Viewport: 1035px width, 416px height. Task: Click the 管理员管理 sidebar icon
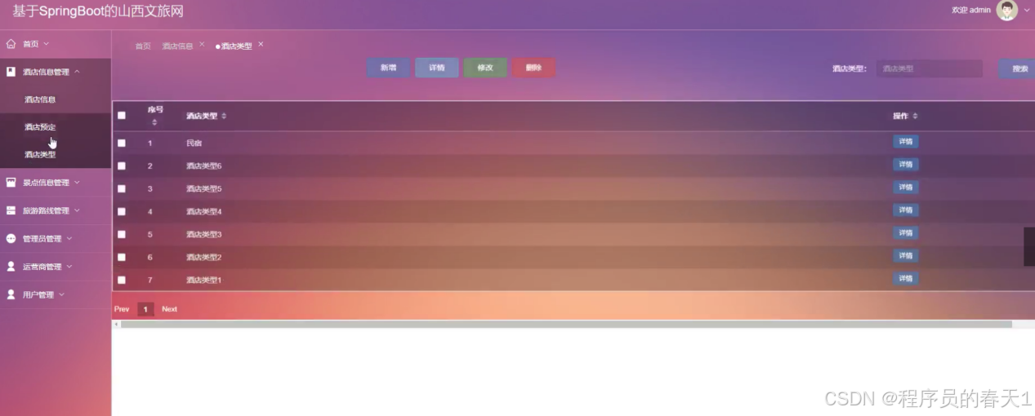tap(11, 239)
